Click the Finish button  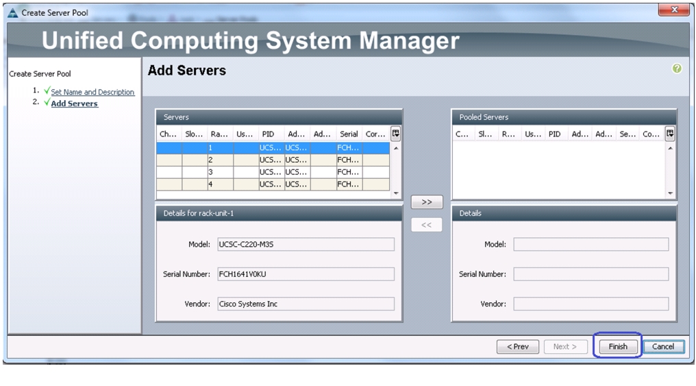[618, 346]
